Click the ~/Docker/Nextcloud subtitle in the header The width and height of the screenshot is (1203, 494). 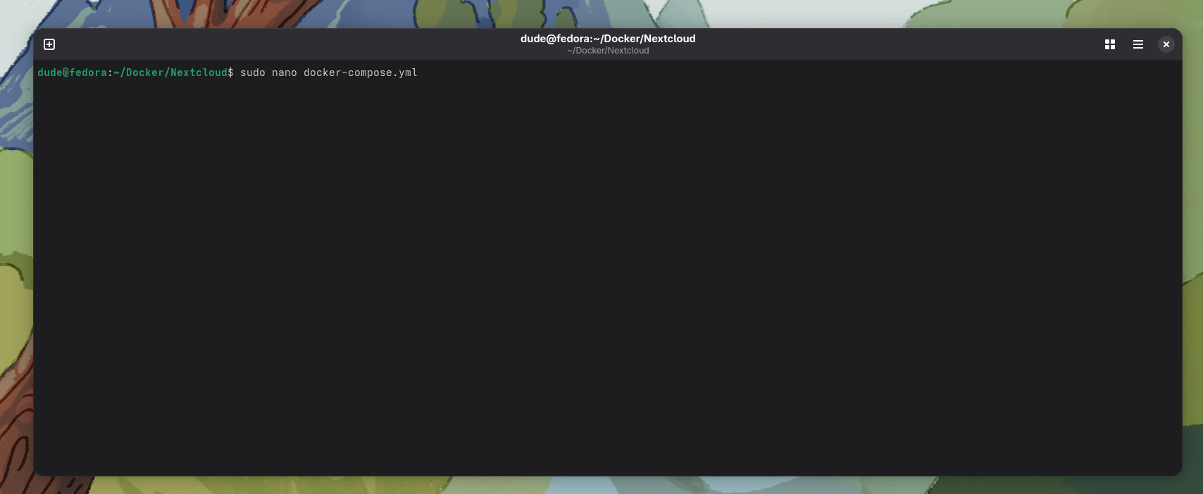coord(608,51)
